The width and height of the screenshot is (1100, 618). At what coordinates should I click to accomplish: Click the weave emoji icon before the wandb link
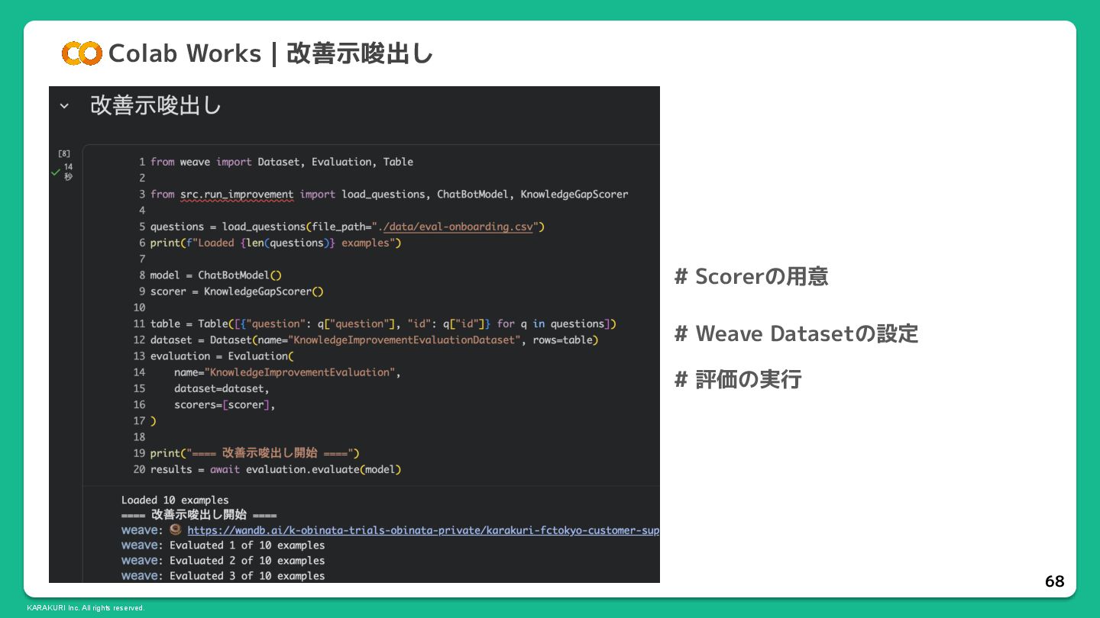pos(176,529)
